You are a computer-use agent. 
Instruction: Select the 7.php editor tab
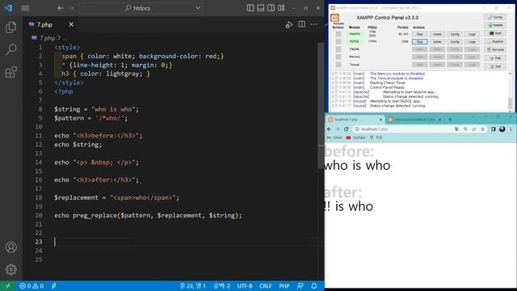[x=50, y=24]
